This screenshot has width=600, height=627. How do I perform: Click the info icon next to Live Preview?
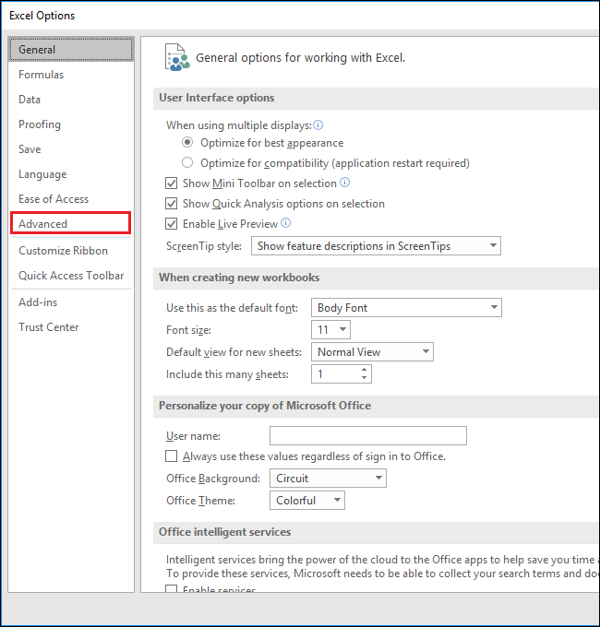(285, 223)
